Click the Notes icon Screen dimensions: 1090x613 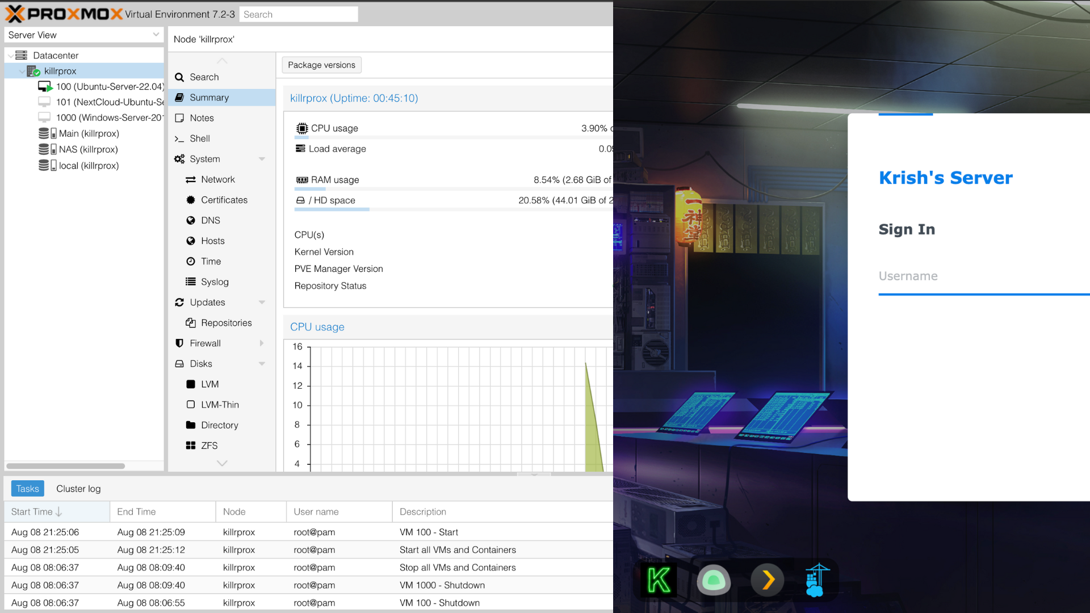179,118
